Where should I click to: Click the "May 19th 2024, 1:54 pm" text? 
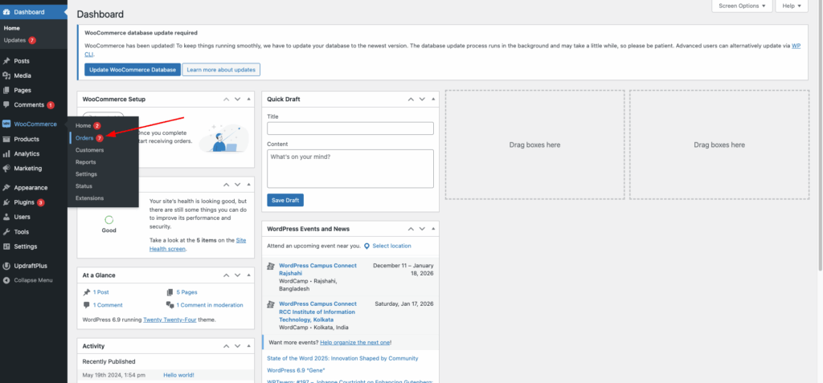click(x=114, y=375)
